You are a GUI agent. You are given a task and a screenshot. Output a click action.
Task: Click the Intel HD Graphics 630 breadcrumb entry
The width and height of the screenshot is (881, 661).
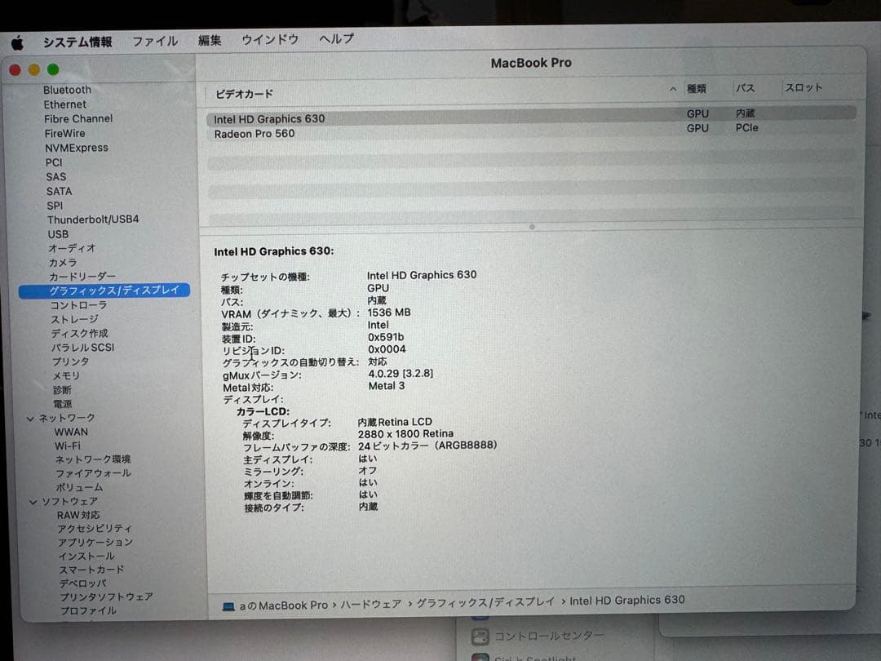pyautogui.click(x=627, y=601)
